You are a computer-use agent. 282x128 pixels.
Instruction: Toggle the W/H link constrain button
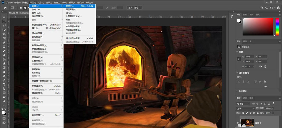(239, 59)
